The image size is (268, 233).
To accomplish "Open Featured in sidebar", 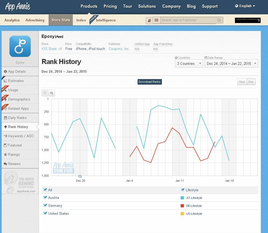I will point(20,145).
